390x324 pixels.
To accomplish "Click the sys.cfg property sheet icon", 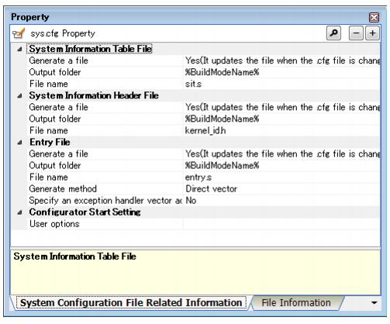I will [x=19, y=33].
